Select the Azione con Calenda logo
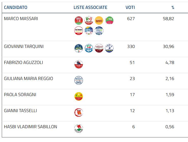Screen dimensions: 188x142 point(99,31)
